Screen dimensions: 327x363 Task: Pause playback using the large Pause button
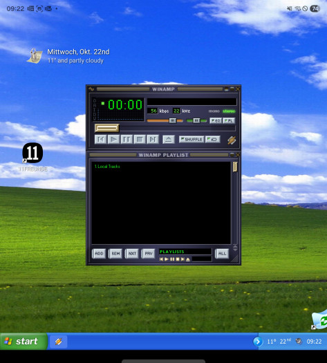pos(127,140)
